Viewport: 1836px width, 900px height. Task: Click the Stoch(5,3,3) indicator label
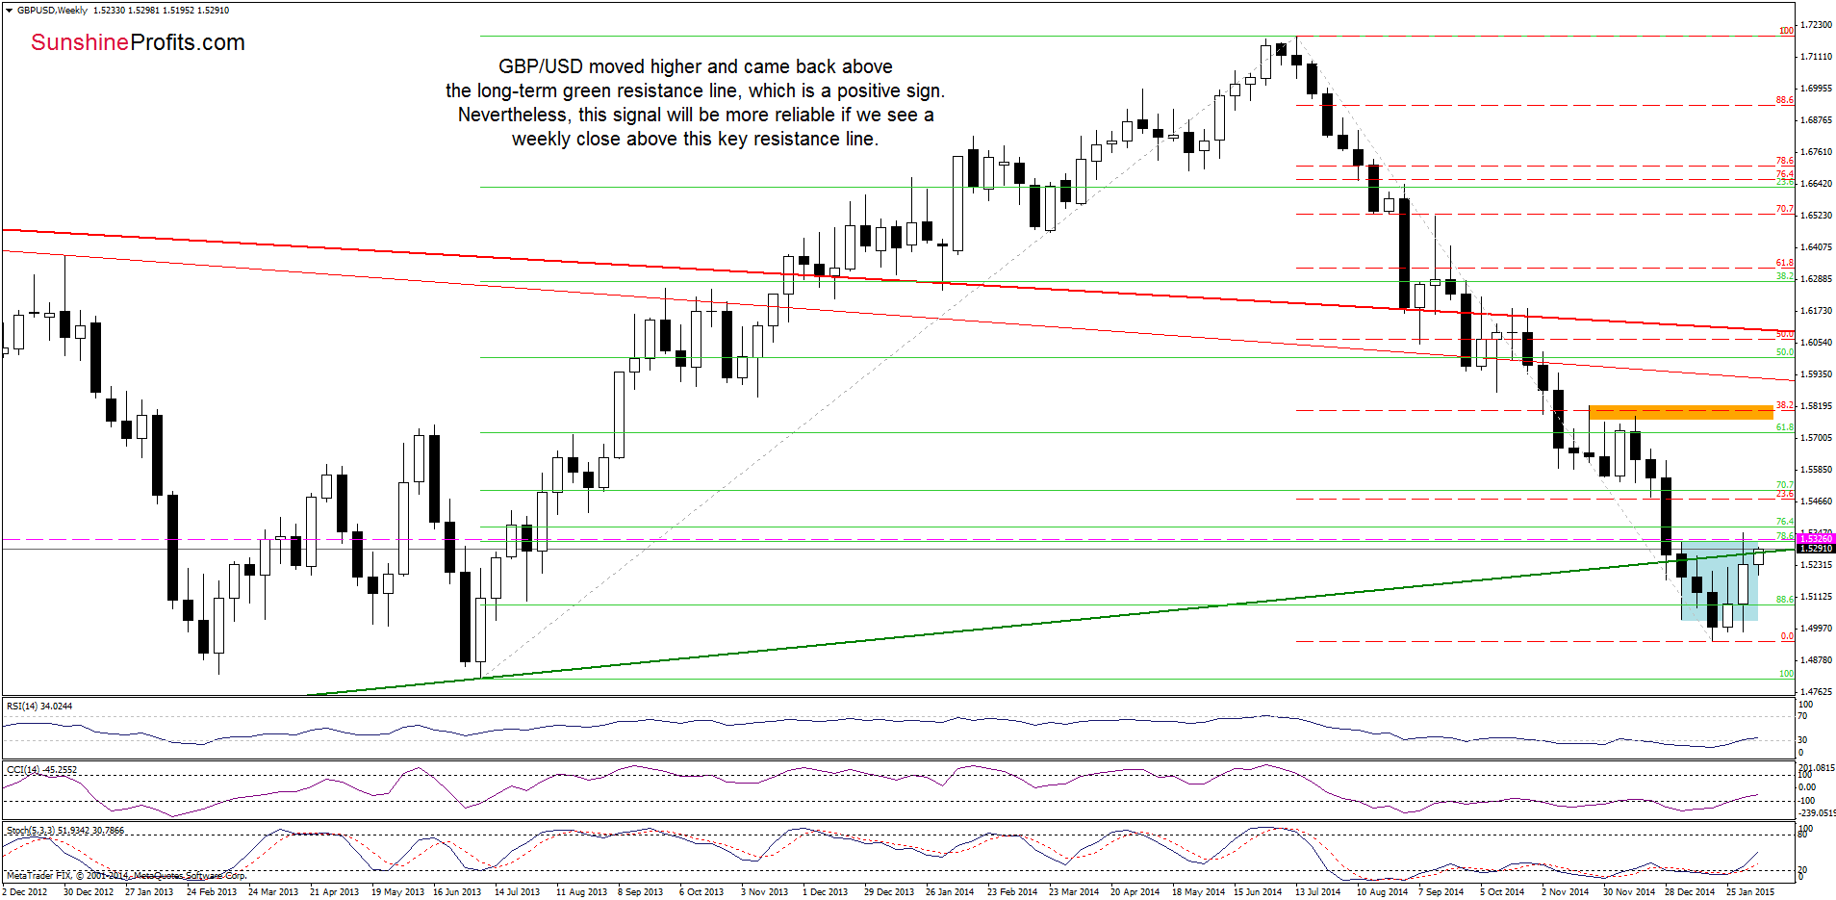coord(64,831)
